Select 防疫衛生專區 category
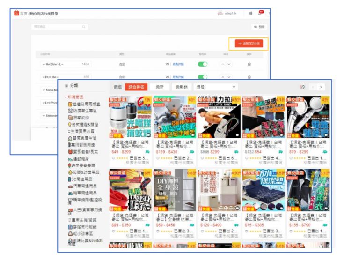337x261 pixels. (82, 111)
